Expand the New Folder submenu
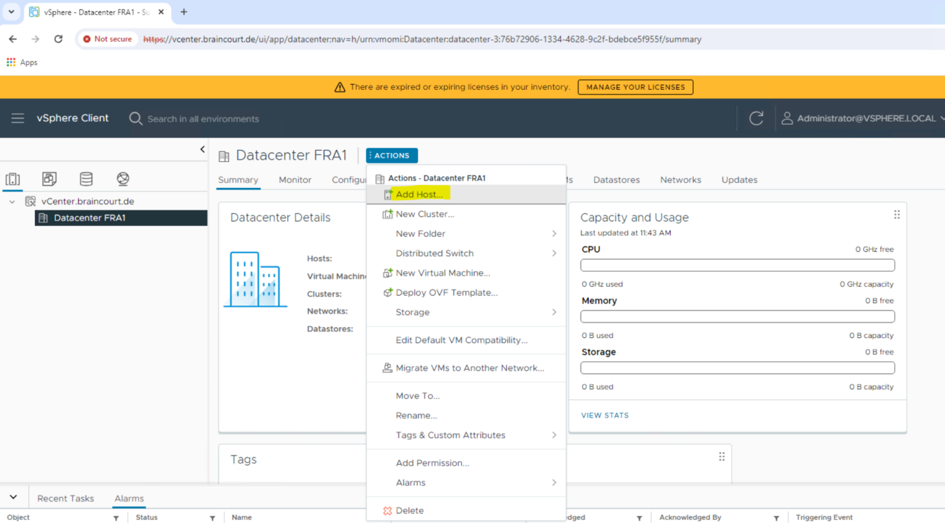Viewport: 945px width, 523px height. pos(419,234)
